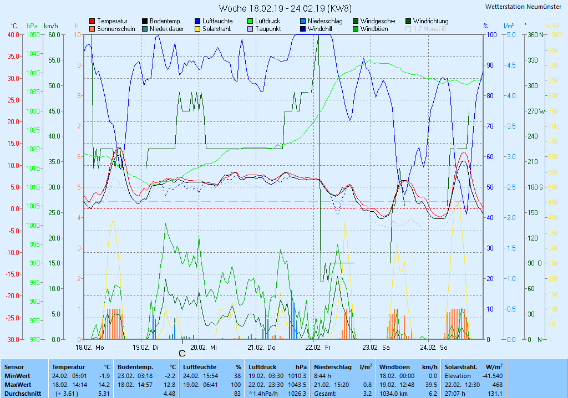
Task: Click the blue % axis unit label
Action: coord(485,26)
